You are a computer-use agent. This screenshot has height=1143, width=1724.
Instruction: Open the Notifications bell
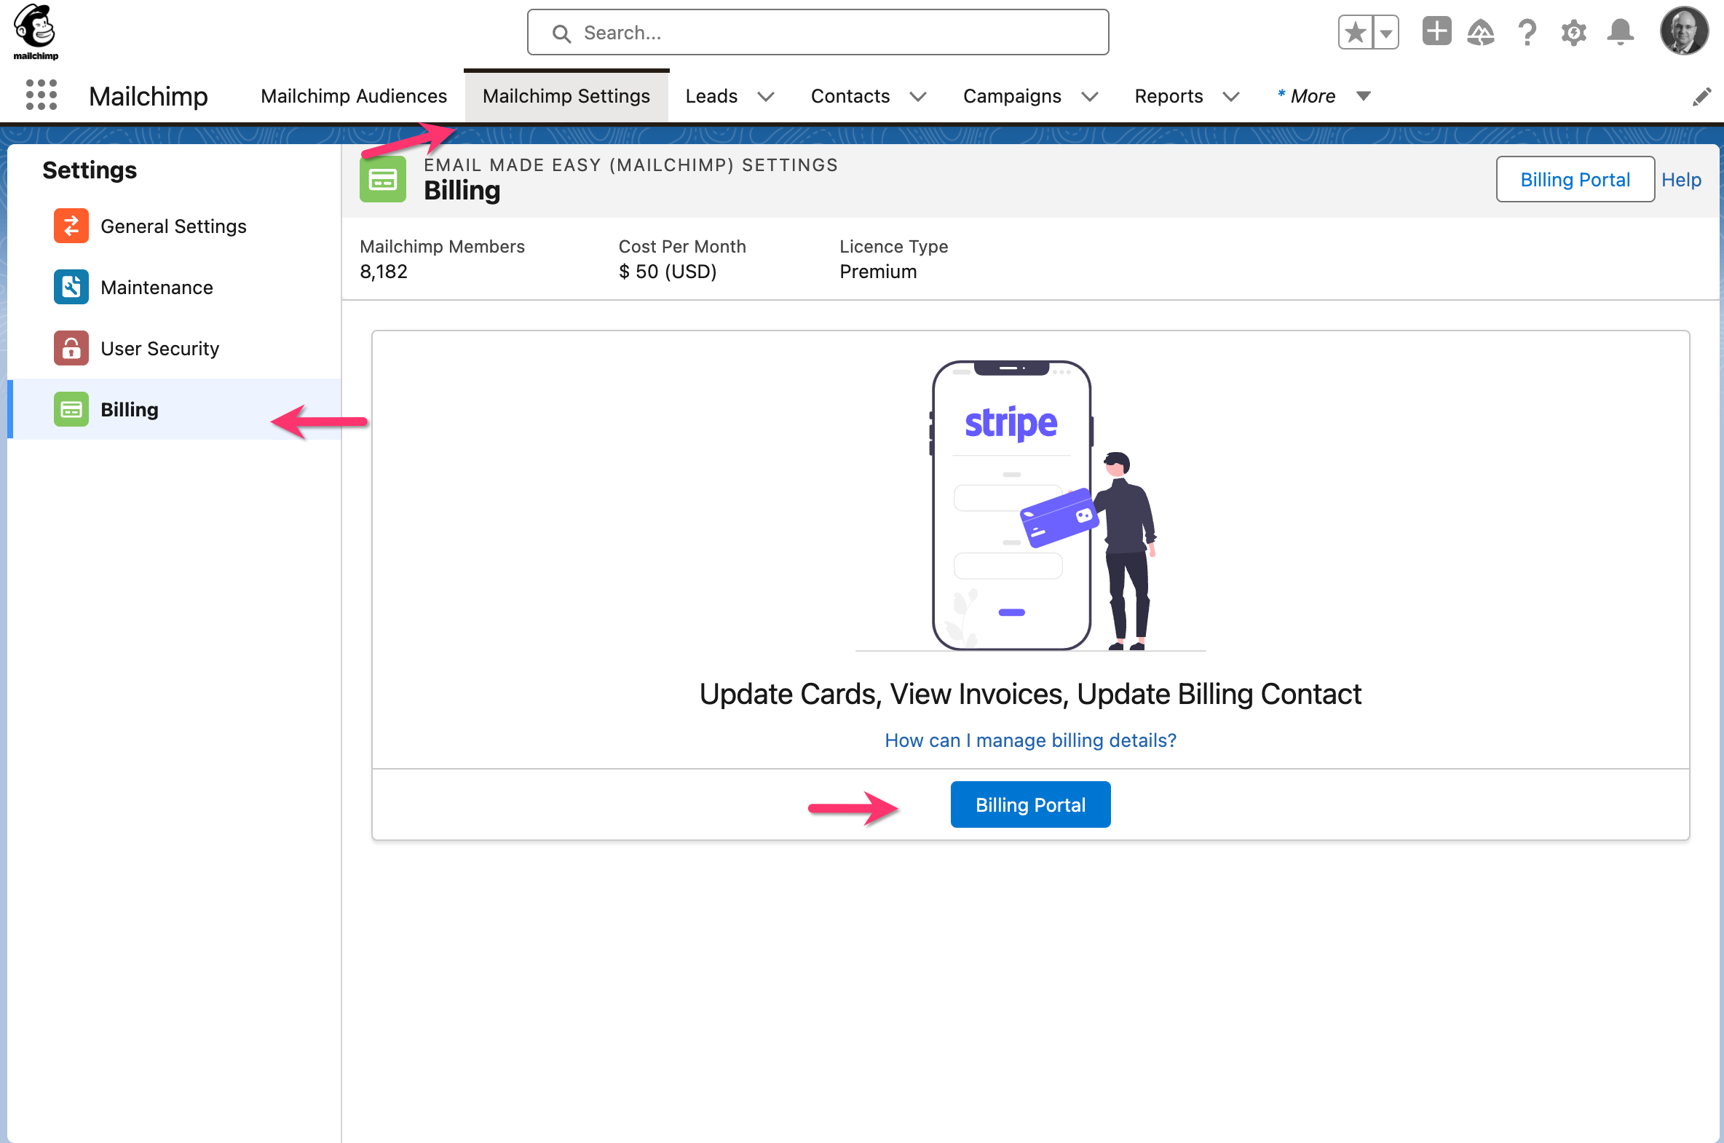point(1621,33)
